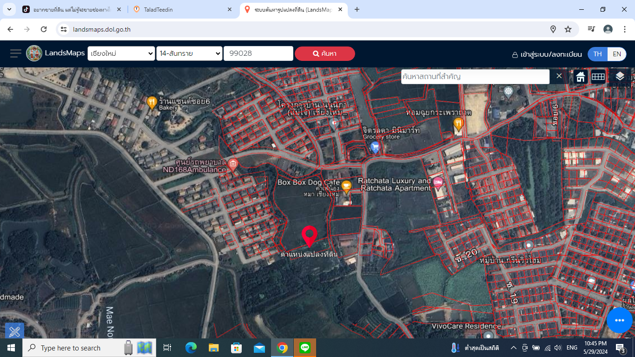
Task: Switch language to TH
Action: point(598,54)
